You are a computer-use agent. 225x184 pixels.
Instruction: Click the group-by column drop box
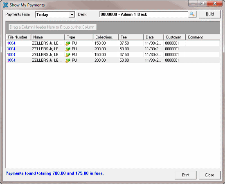[52, 27]
